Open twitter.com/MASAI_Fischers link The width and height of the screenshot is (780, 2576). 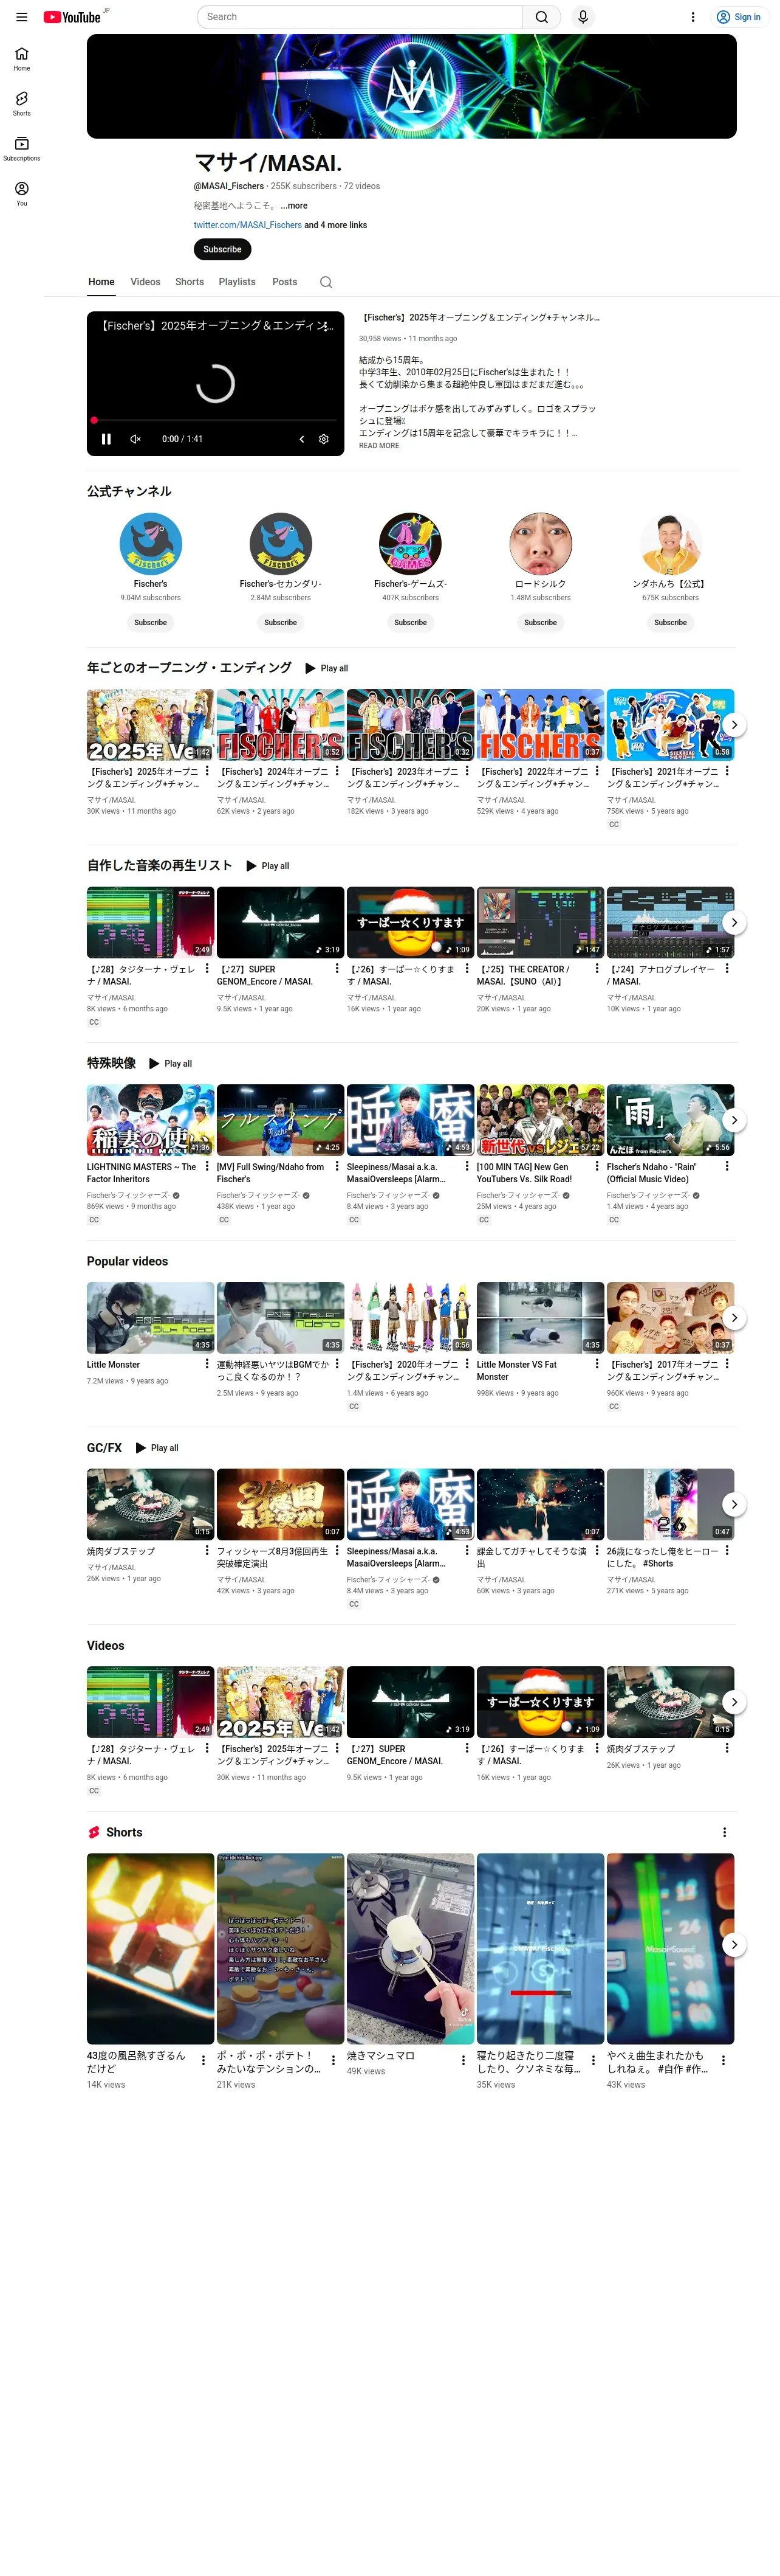pos(248,225)
